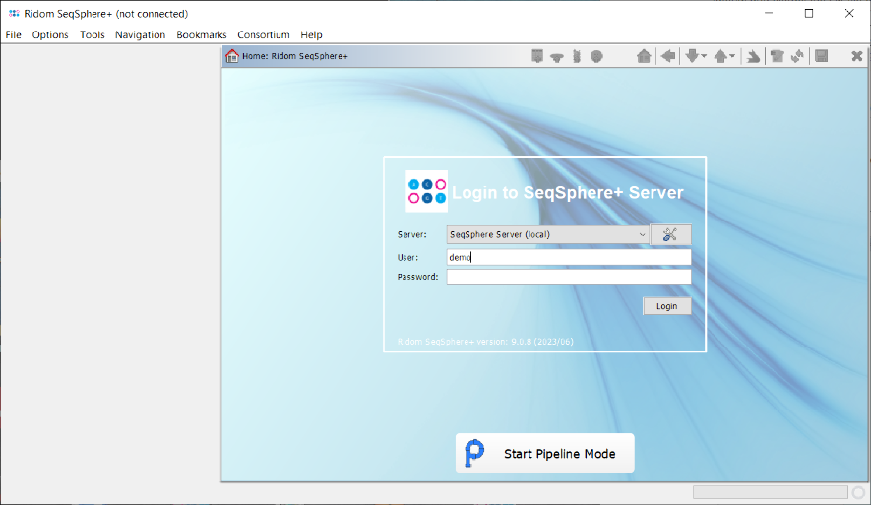Expand the Server dropdown list

click(x=642, y=234)
